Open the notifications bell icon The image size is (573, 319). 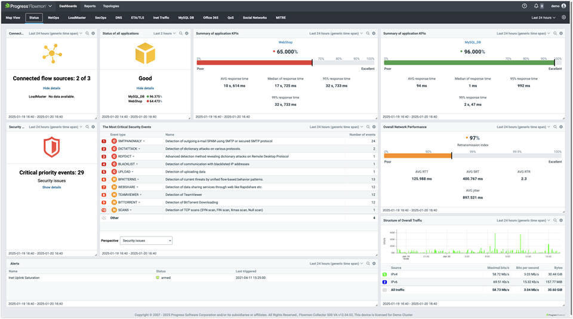click(x=536, y=6)
